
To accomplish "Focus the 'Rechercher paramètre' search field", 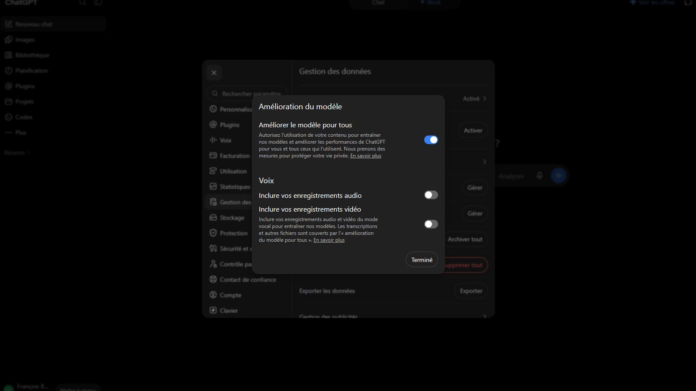I will tap(247, 93).
